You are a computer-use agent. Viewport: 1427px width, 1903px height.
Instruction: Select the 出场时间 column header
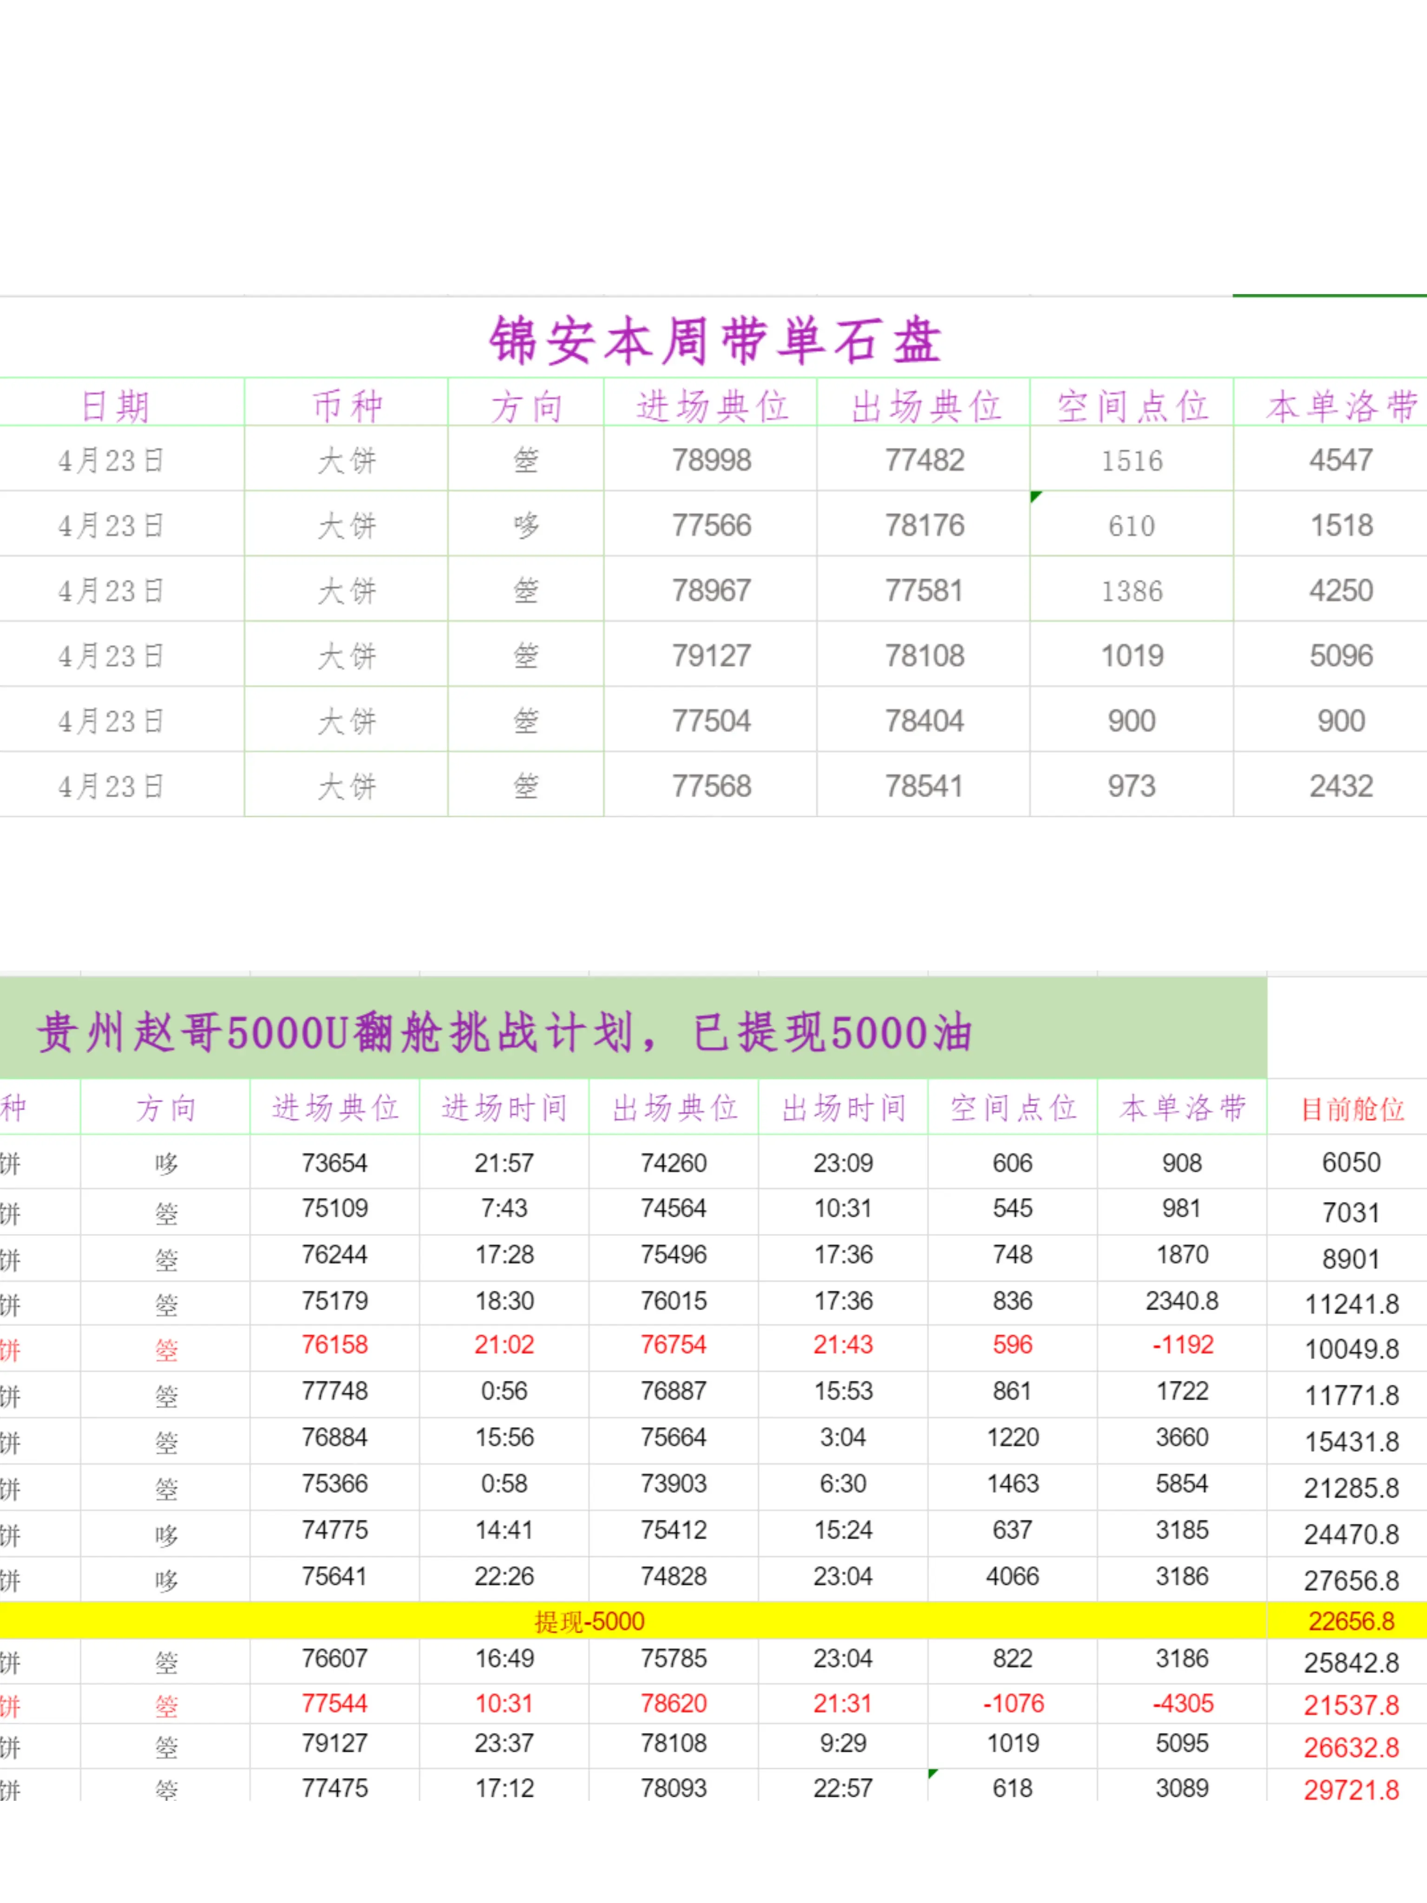pyautogui.click(x=844, y=1108)
